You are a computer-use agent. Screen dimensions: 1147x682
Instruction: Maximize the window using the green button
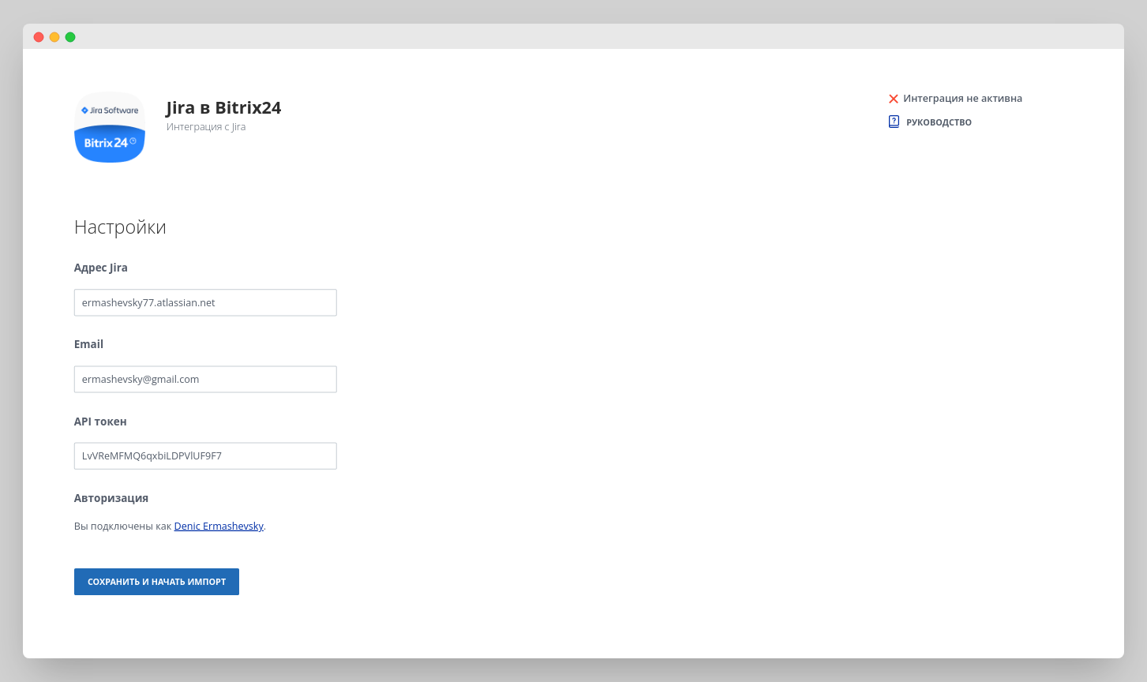pos(70,37)
